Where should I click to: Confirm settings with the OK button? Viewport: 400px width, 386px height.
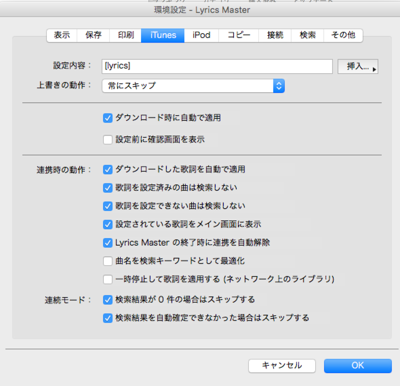click(357, 366)
